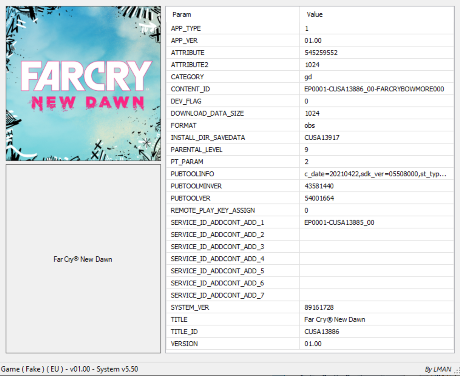Click the PUBTOOLINFO value starting with c_date=20210422
Image resolution: width=460 pixels, height=376 pixels.
[375, 174]
